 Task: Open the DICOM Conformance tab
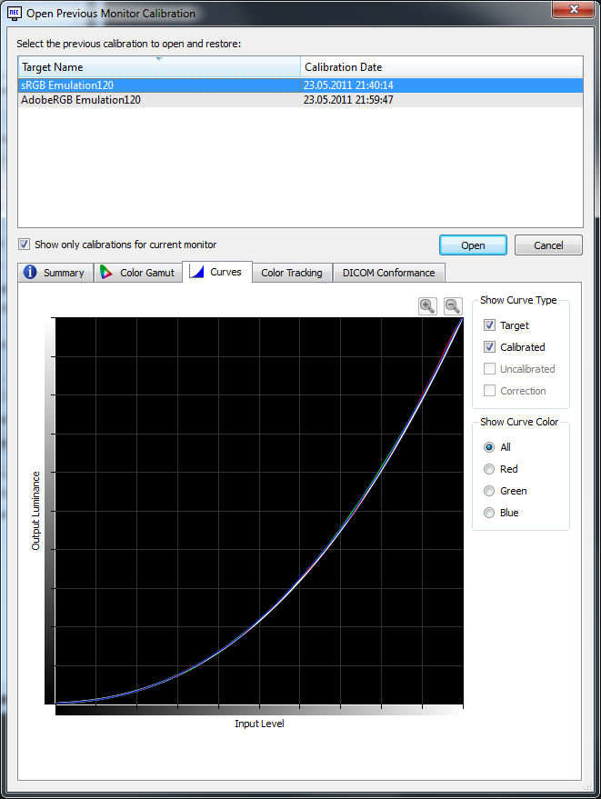point(388,273)
